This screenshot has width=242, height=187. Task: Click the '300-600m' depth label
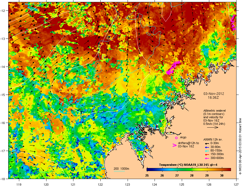click(217, 158)
